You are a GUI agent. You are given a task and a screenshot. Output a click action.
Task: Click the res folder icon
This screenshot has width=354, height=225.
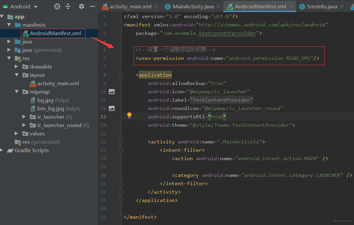pos(18,59)
